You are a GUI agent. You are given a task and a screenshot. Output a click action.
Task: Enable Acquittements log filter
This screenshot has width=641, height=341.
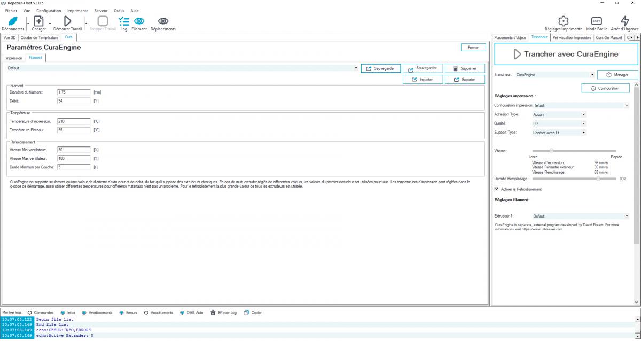coord(146,313)
